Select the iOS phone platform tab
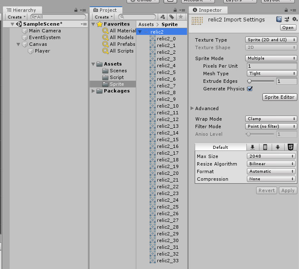Viewport: 299px width, 269px height. tap(265, 147)
